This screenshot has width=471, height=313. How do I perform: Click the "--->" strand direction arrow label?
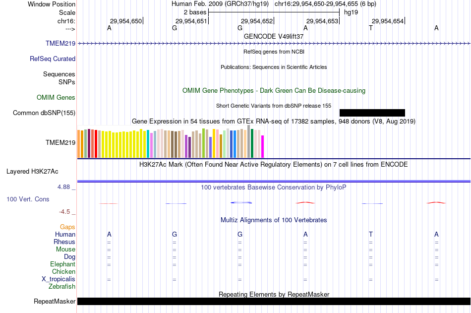[70, 29]
